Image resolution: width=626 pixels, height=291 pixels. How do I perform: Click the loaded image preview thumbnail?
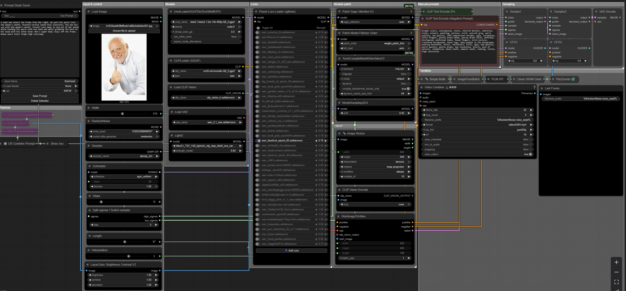click(x=124, y=67)
